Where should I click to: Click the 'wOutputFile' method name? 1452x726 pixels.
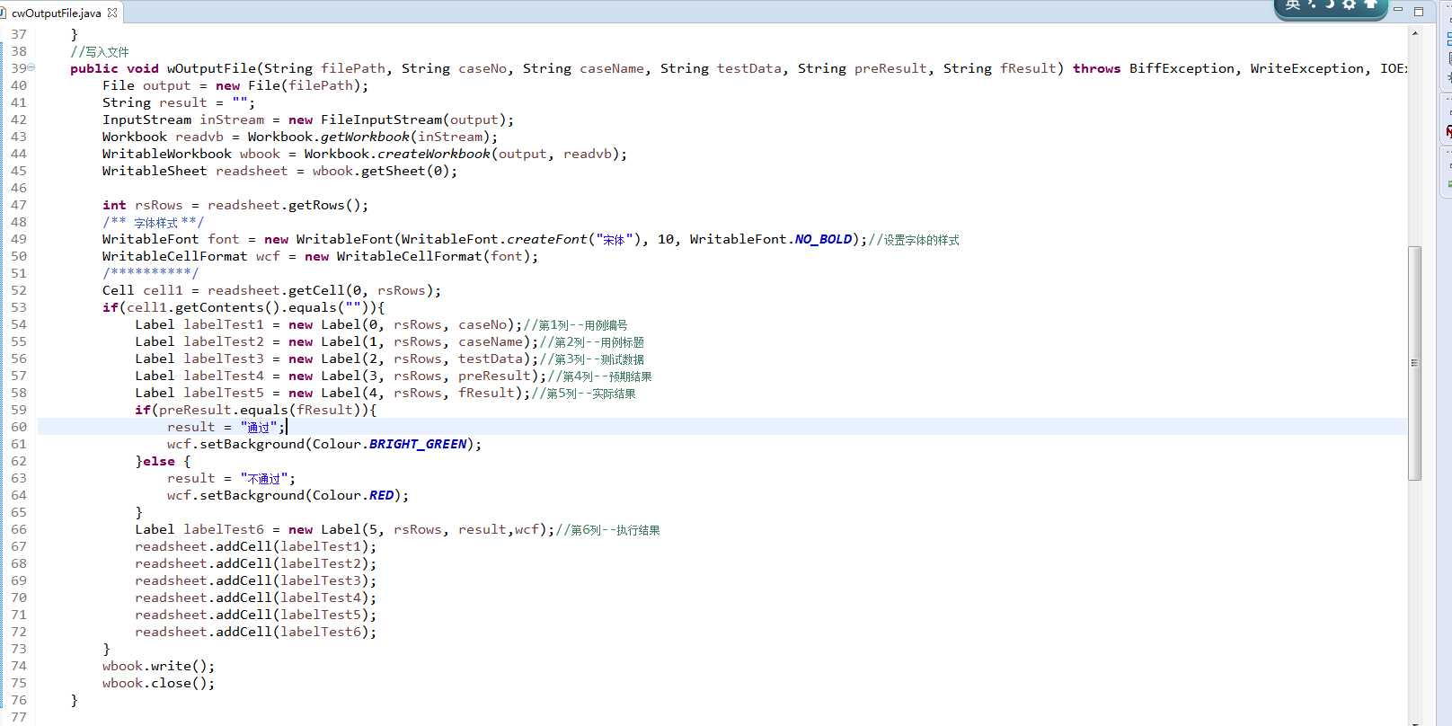click(211, 68)
